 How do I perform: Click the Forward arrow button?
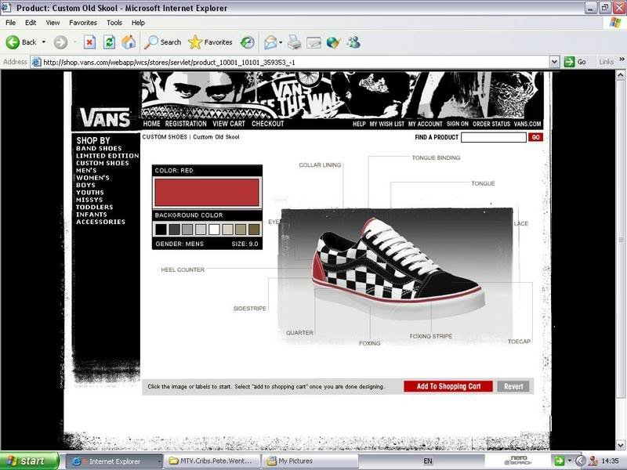[60, 42]
